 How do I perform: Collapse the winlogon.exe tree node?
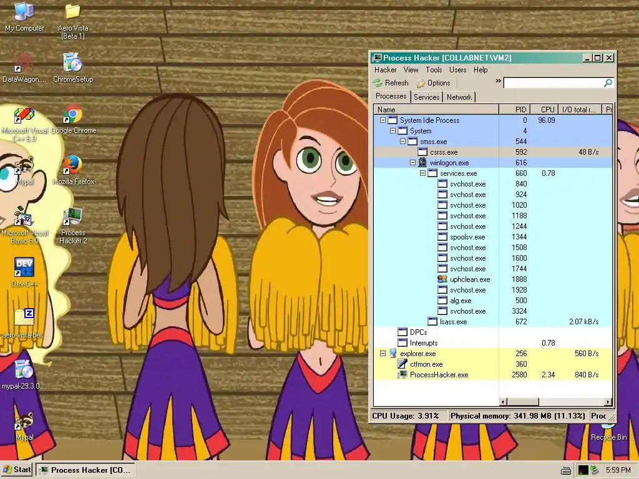pos(412,163)
